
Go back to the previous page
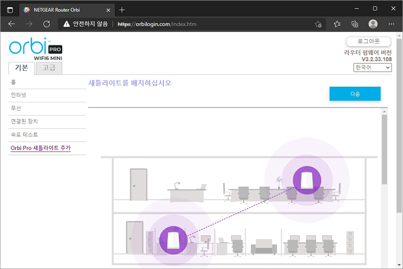click(12, 24)
